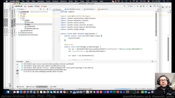The height and width of the screenshot is (98, 175).
Task: Switch to the SerialPortService.java tab
Action: [x=74, y=9]
